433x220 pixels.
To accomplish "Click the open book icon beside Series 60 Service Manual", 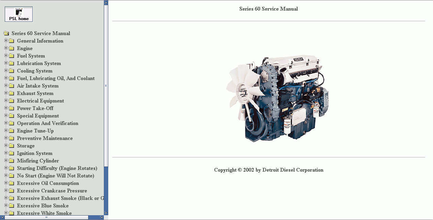I will click(x=6, y=33).
